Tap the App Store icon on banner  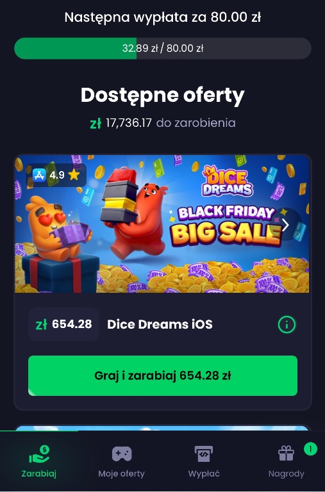pos(39,175)
